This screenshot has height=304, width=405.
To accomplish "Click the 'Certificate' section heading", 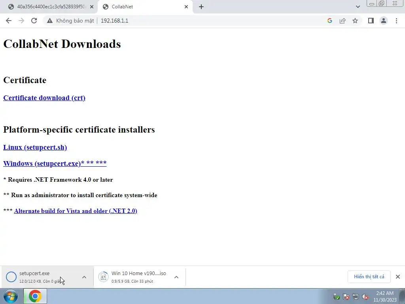I will point(25,80).
